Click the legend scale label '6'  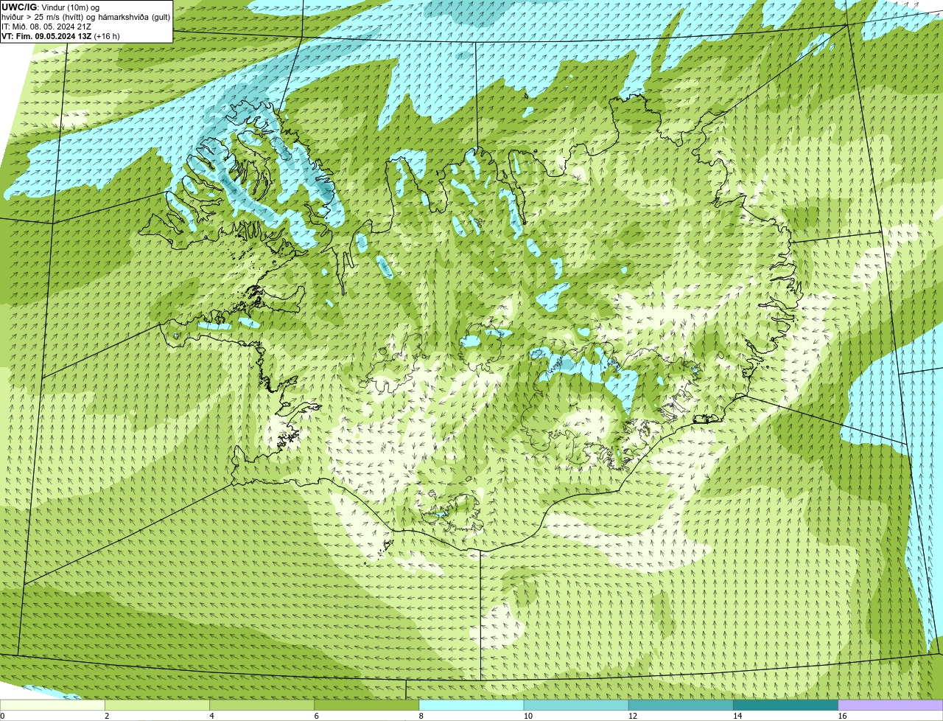(316, 716)
